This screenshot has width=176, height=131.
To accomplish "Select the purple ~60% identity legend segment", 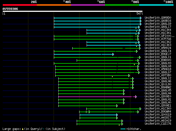I will 88,5.
